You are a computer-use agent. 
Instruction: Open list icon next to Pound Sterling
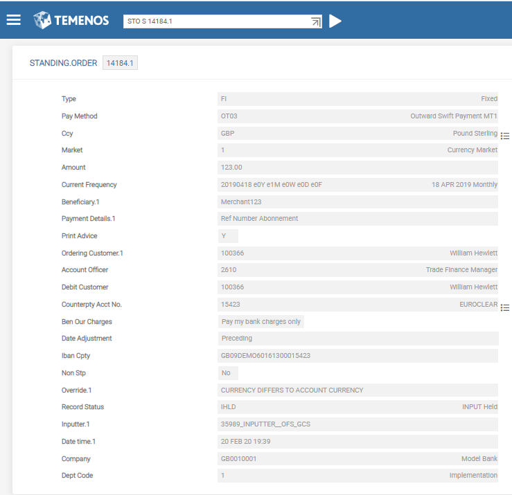click(x=505, y=136)
